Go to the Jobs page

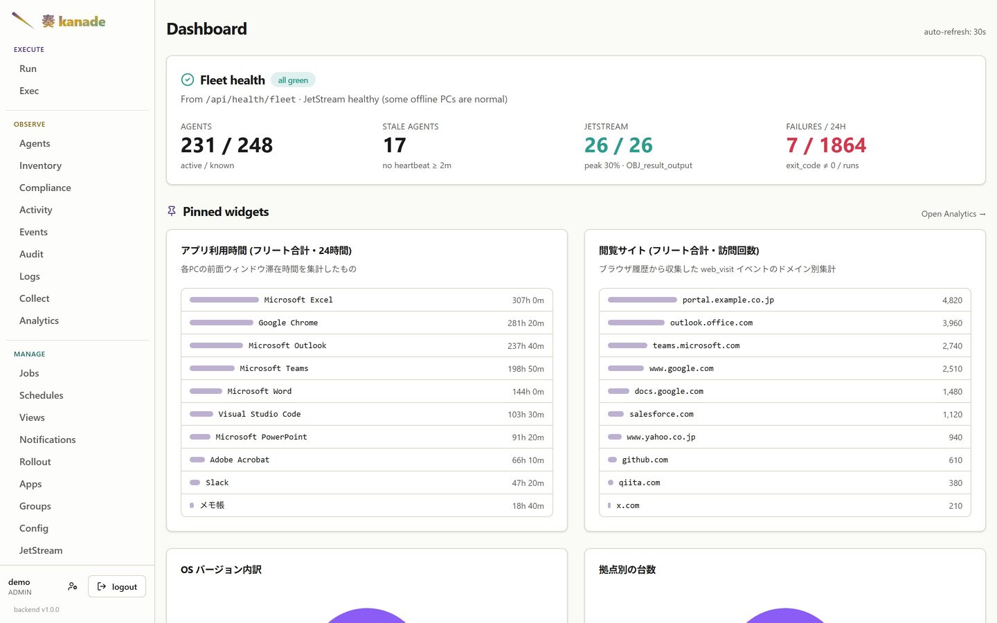point(77,373)
